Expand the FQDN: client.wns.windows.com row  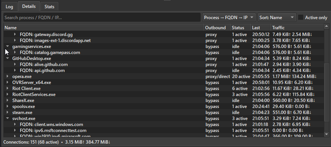[x=15, y=124]
